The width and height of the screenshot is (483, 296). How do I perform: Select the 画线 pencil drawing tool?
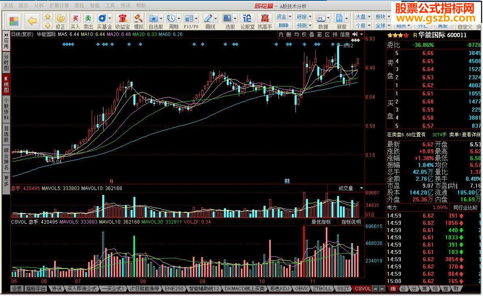coord(208,18)
